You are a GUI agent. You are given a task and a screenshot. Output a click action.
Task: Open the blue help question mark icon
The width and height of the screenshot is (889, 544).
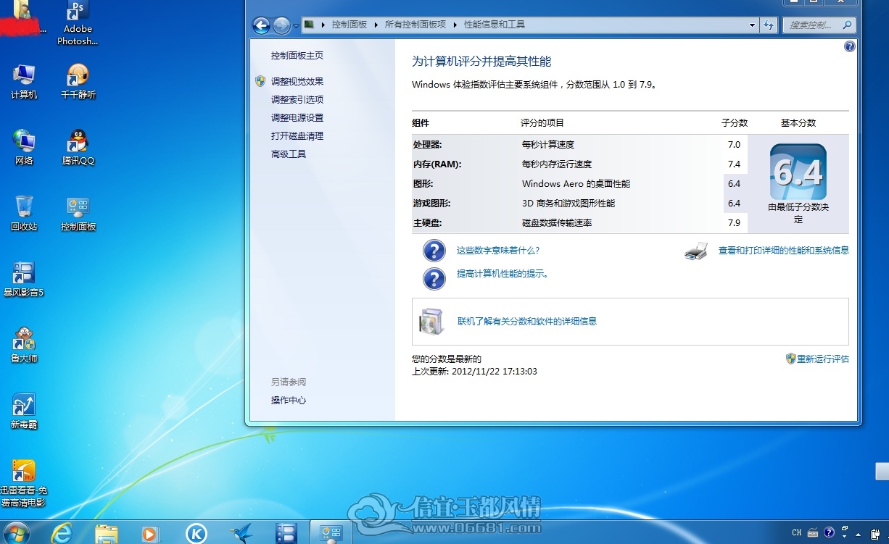(x=850, y=46)
